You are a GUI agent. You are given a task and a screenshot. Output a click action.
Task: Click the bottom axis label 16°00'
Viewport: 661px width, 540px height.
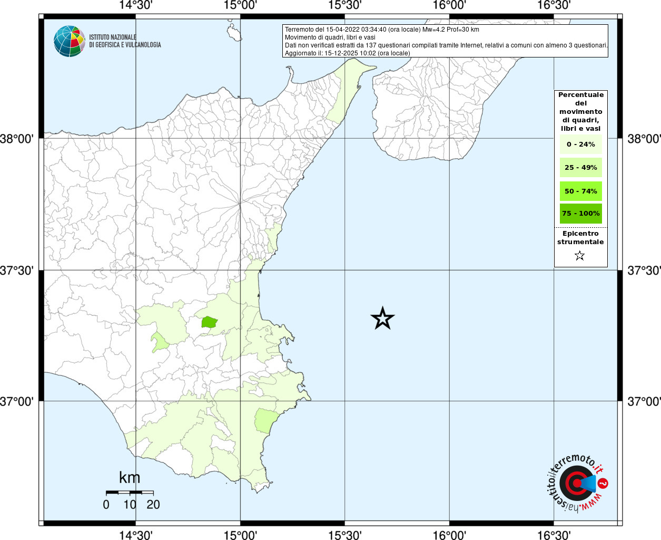pyautogui.click(x=449, y=535)
